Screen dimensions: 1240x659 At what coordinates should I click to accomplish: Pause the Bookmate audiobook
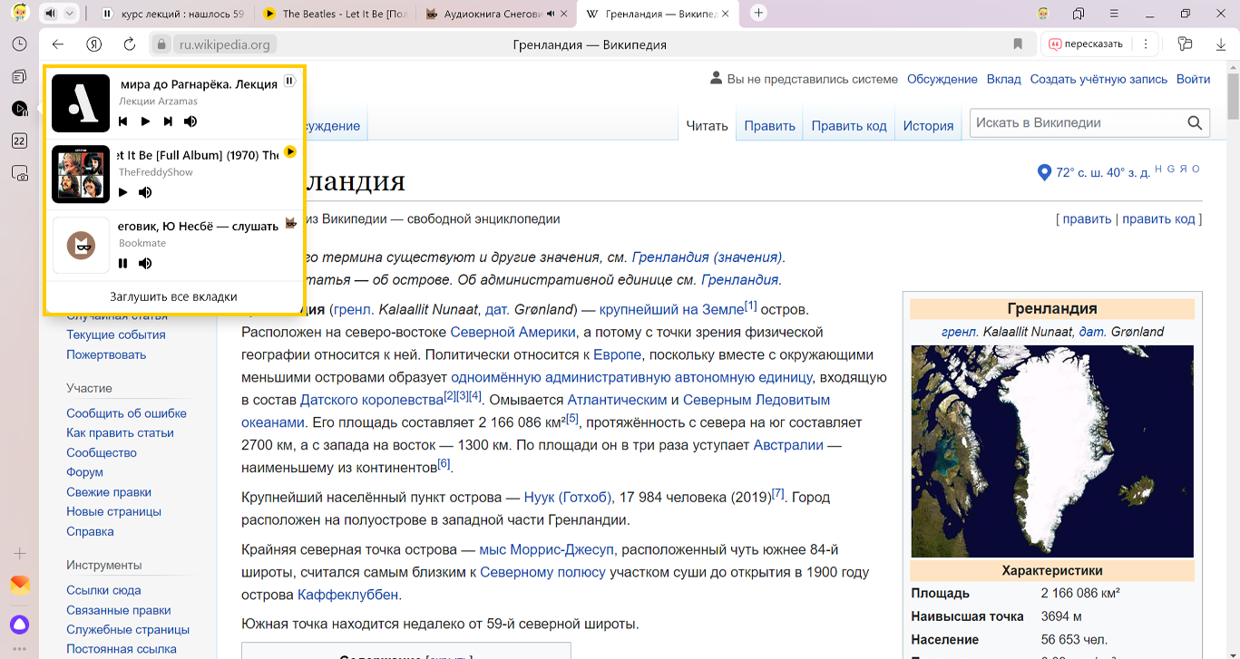pyautogui.click(x=123, y=264)
